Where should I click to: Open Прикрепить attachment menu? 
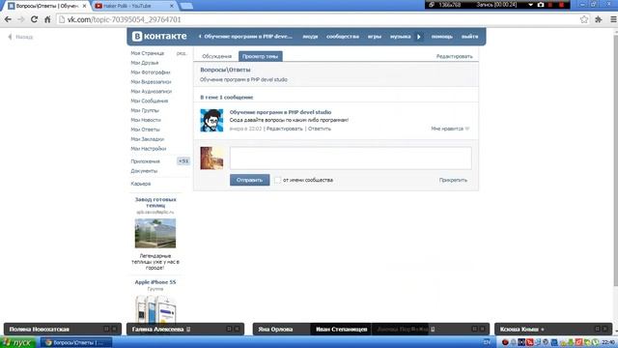click(x=453, y=180)
